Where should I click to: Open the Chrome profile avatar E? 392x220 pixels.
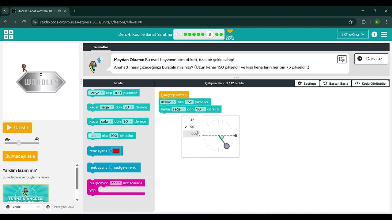pyautogui.click(x=377, y=22)
